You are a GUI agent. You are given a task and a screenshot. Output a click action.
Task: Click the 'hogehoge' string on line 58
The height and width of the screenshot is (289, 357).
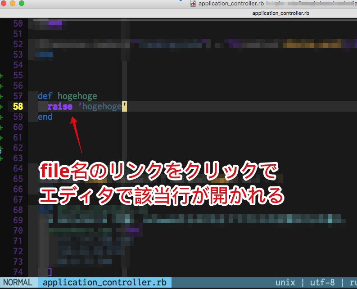103,106
